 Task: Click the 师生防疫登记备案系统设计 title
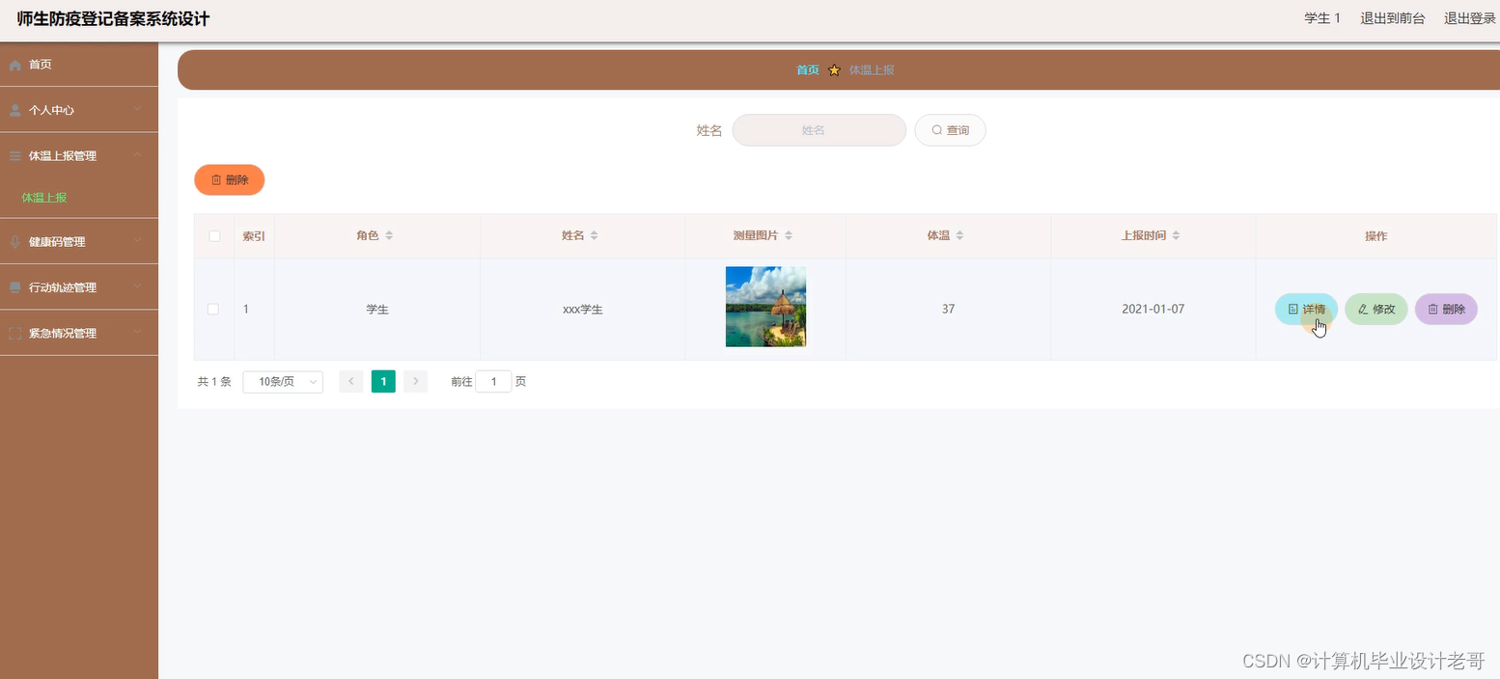[x=113, y=19]
